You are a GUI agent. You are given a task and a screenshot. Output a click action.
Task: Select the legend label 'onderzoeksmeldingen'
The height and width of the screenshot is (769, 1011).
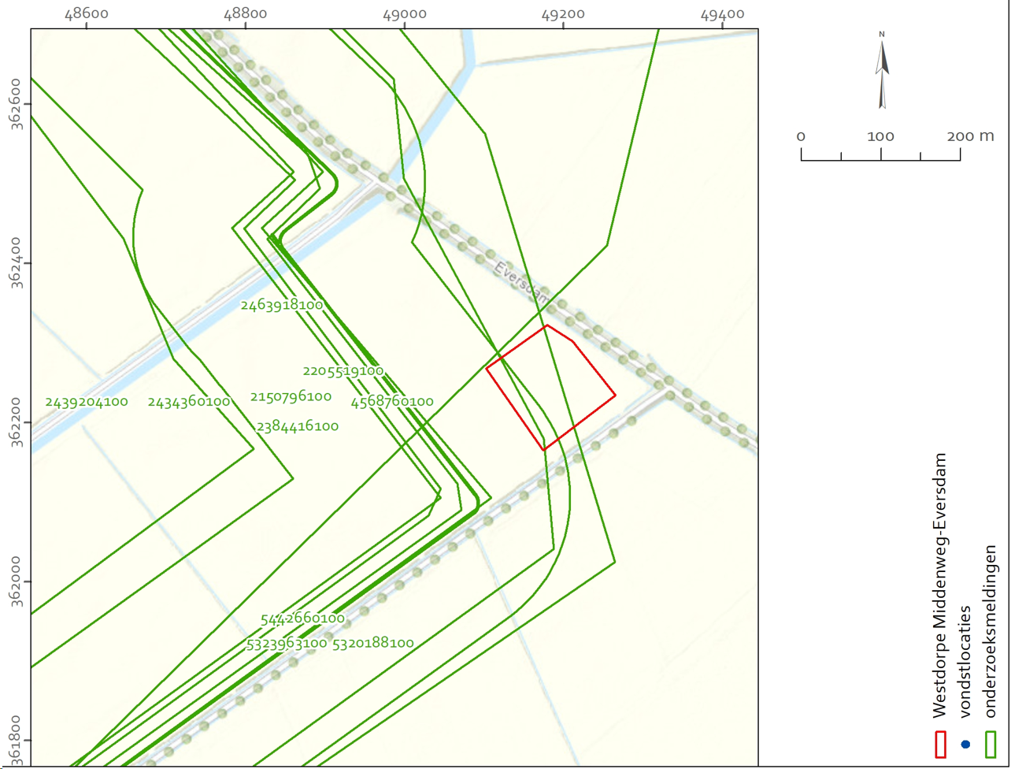[992, 630]
